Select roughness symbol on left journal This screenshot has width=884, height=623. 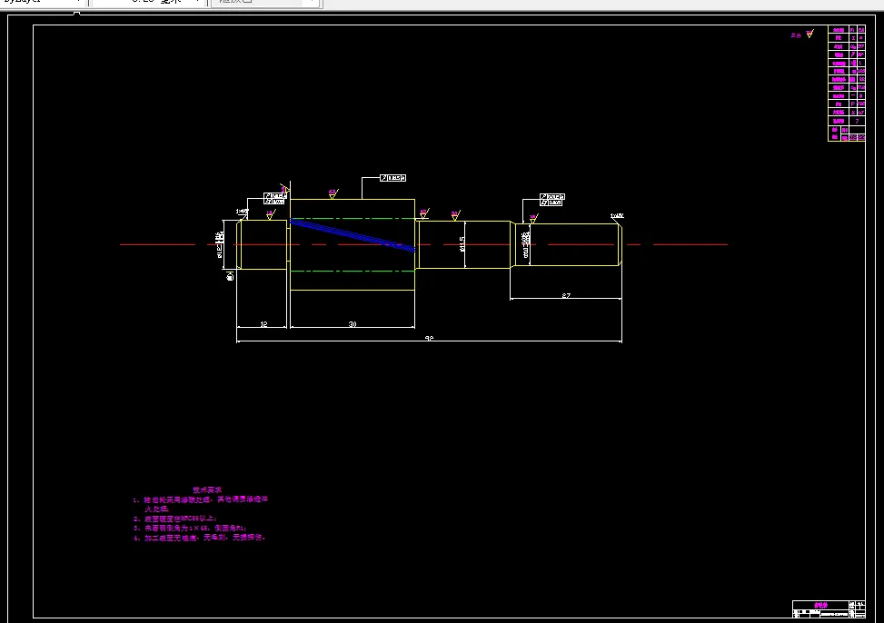click(x=270, y=214)
